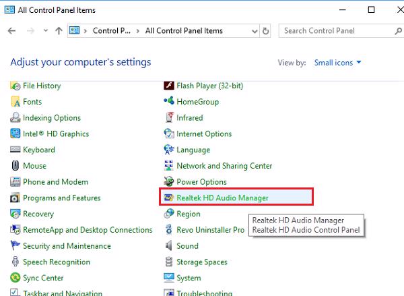Screen dimensions: 404x296
Task: Open the Recovery link
Action: (x=38, y=214)
